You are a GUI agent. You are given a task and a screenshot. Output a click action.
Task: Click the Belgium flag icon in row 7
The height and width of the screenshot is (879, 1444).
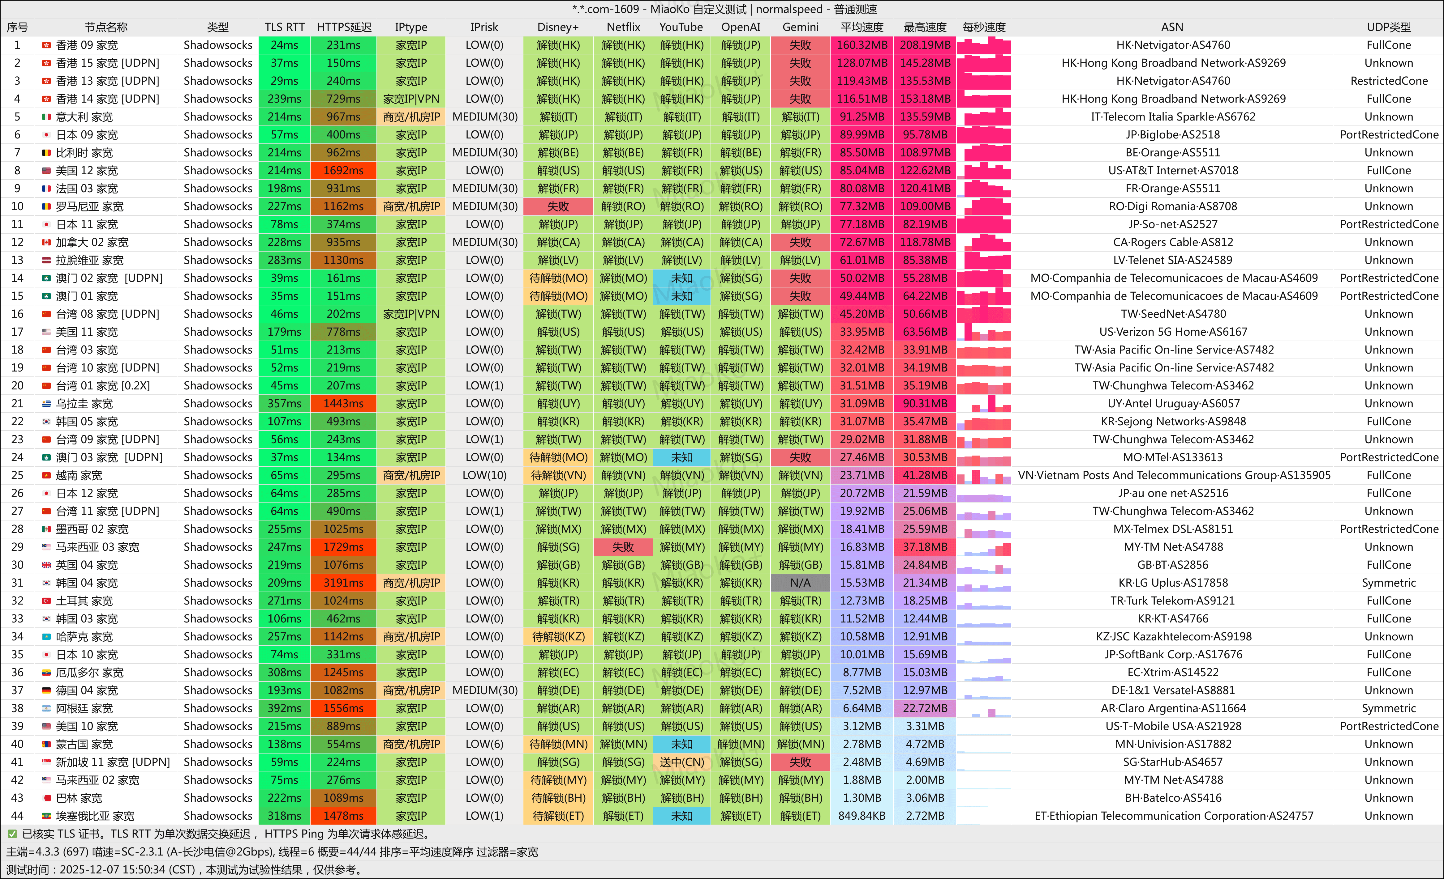46,153
